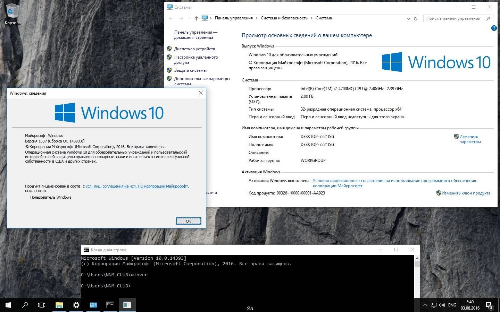Open the Windows Start menu
Viewport: 500px width, 312px height.
(x=8, y=305)
